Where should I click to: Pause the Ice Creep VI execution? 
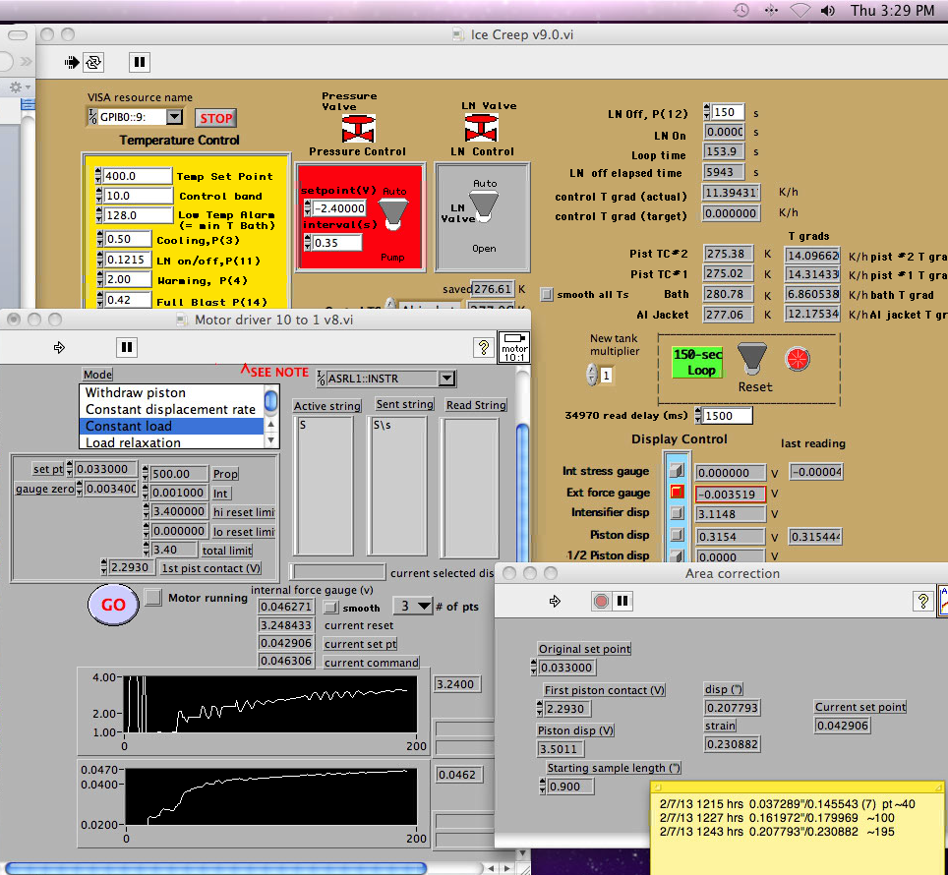point(140,62)
